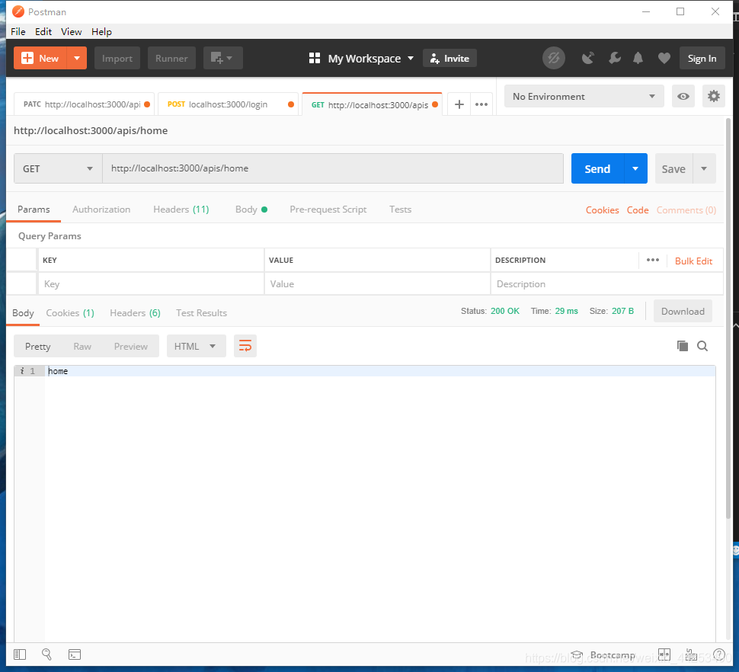Expand the Save button dropdown arrow
739x672 pixels.
click(704, 168)
